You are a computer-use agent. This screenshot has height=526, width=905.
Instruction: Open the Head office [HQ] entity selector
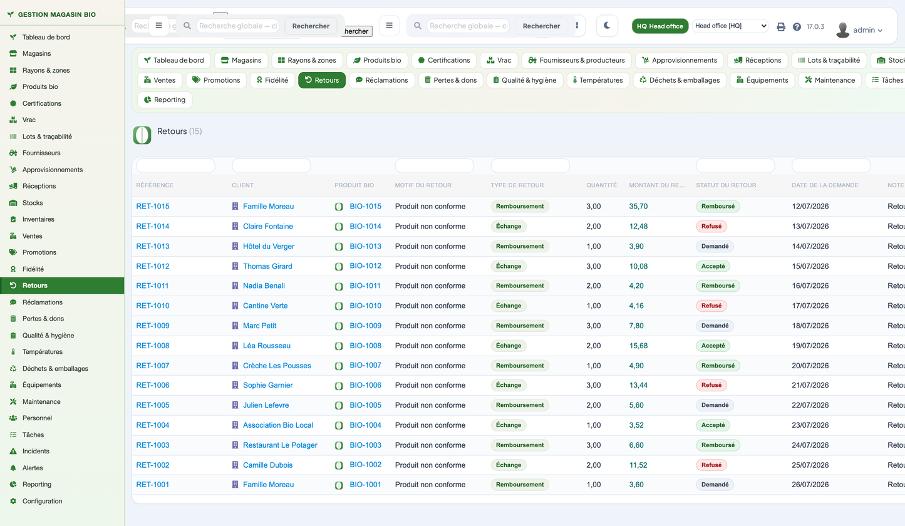pyautogui.click(x=730, y=26)
